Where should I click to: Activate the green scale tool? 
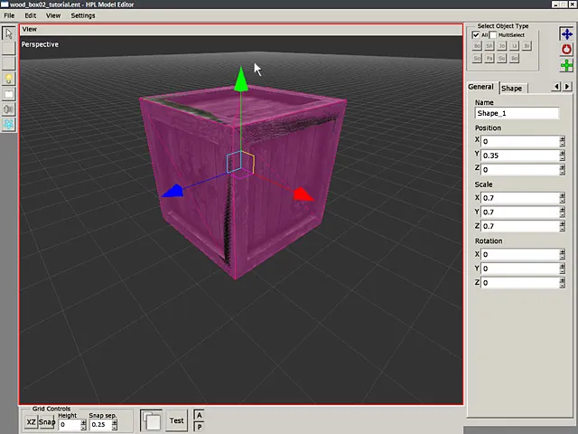click(x=566, y=65)
